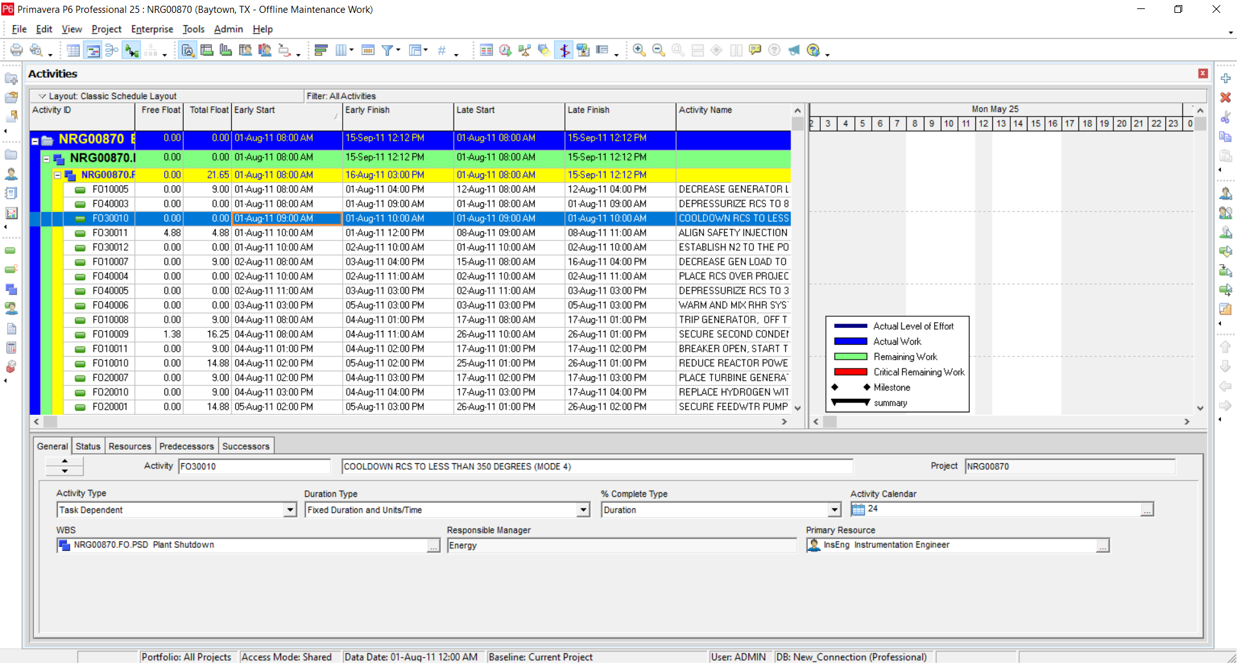Open the online help globe icon
This screenshot has width=1237, height=663.
click(814, 50)
